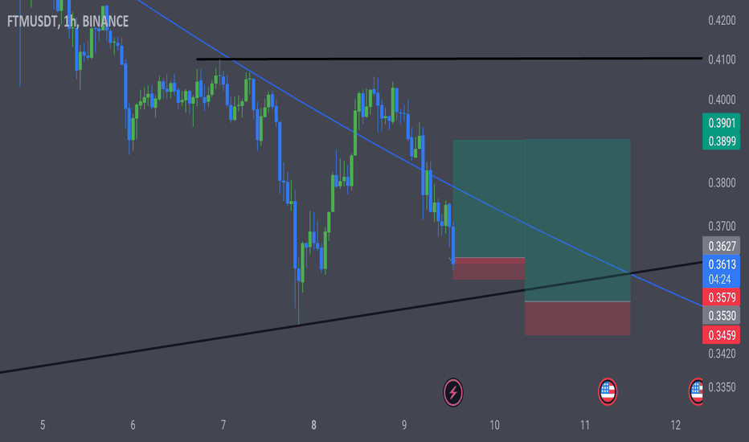Click the large red stop-loss zone
The width and height of the screenshot is (749, 442).
click(578, 318)
